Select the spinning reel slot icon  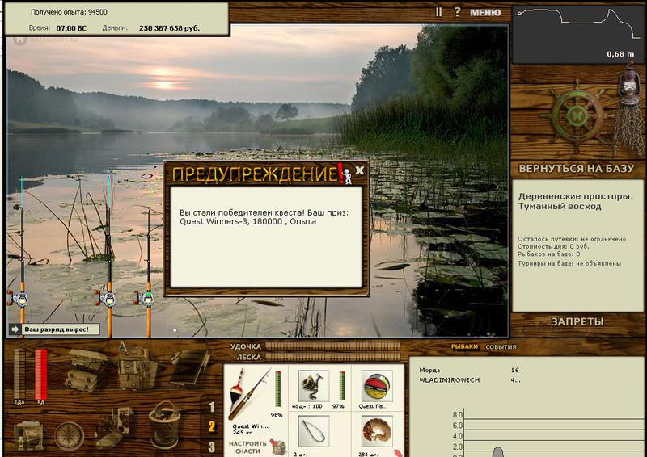click(313, 386)
